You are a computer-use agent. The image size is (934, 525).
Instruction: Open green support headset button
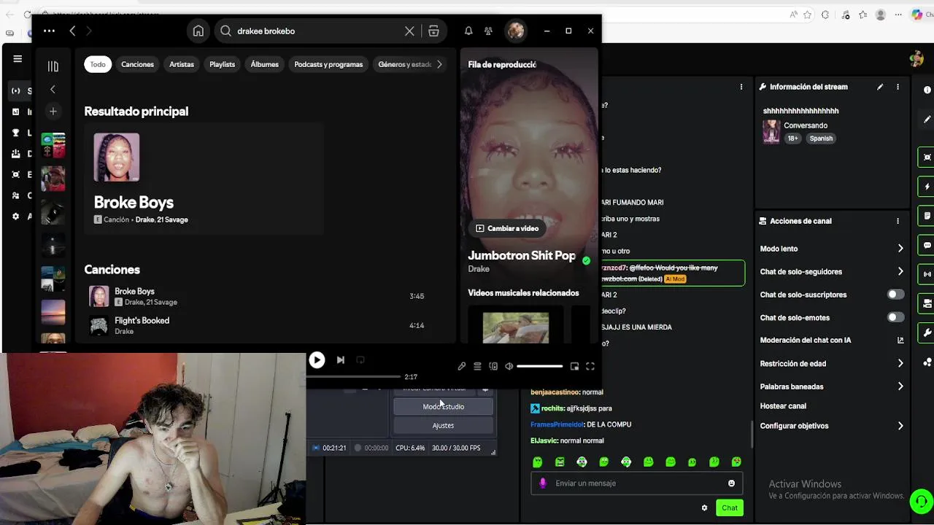(922, 502)
